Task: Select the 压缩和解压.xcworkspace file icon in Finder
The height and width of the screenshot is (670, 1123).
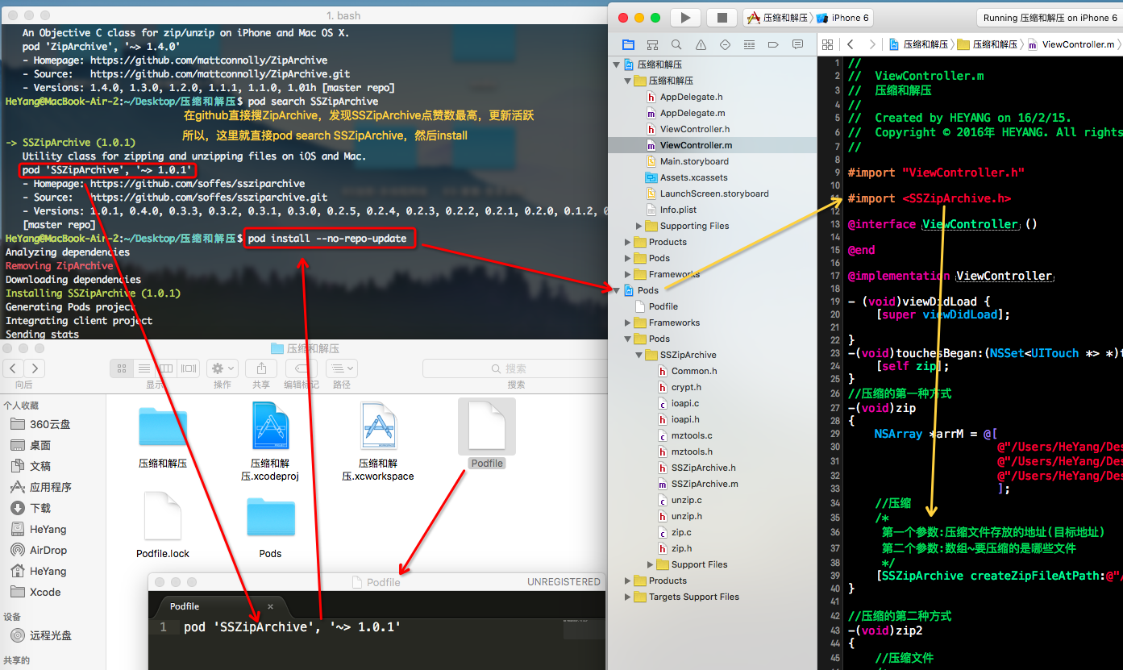Action: point(378,426)
